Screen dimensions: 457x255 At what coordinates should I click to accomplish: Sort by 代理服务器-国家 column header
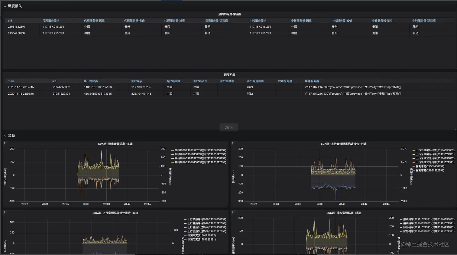coord(94,21)
